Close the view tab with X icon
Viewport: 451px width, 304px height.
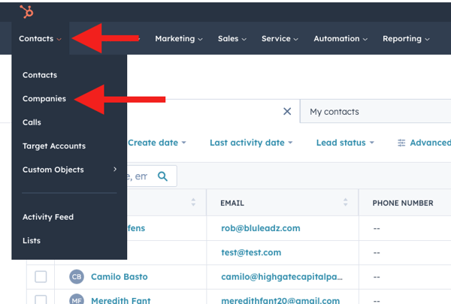(x=287, y=112)
